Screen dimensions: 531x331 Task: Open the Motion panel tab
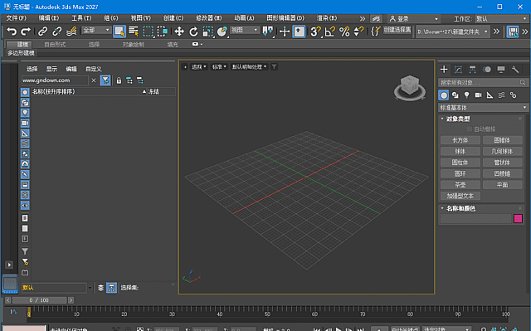click(487, 70)
